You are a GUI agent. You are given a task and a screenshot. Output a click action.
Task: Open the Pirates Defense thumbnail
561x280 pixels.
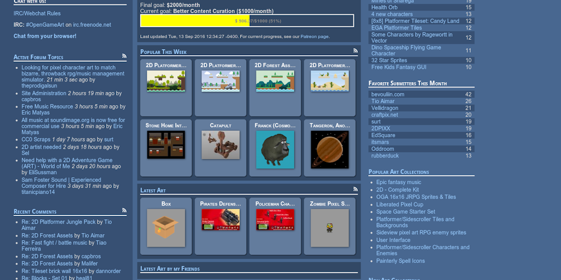pyautogui.click(x=221, y=220)
